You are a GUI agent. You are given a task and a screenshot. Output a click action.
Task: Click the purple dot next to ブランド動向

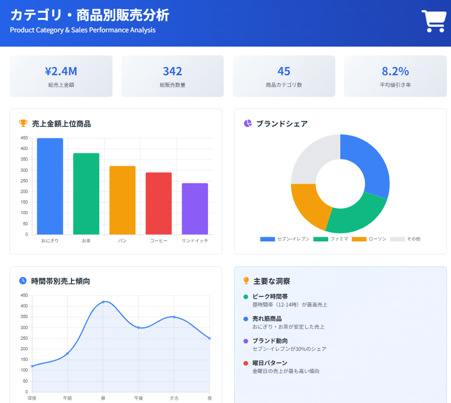tap(246, 341)
